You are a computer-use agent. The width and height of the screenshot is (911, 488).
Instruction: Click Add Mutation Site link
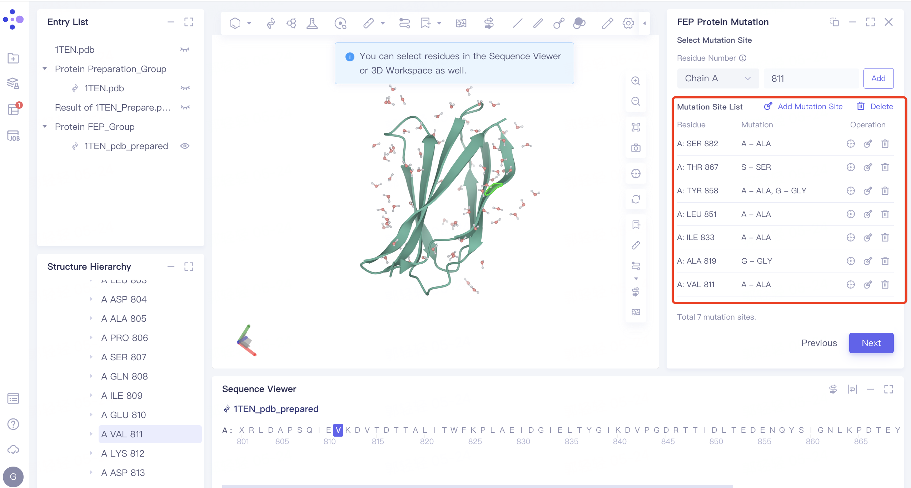tap(810, 107)
